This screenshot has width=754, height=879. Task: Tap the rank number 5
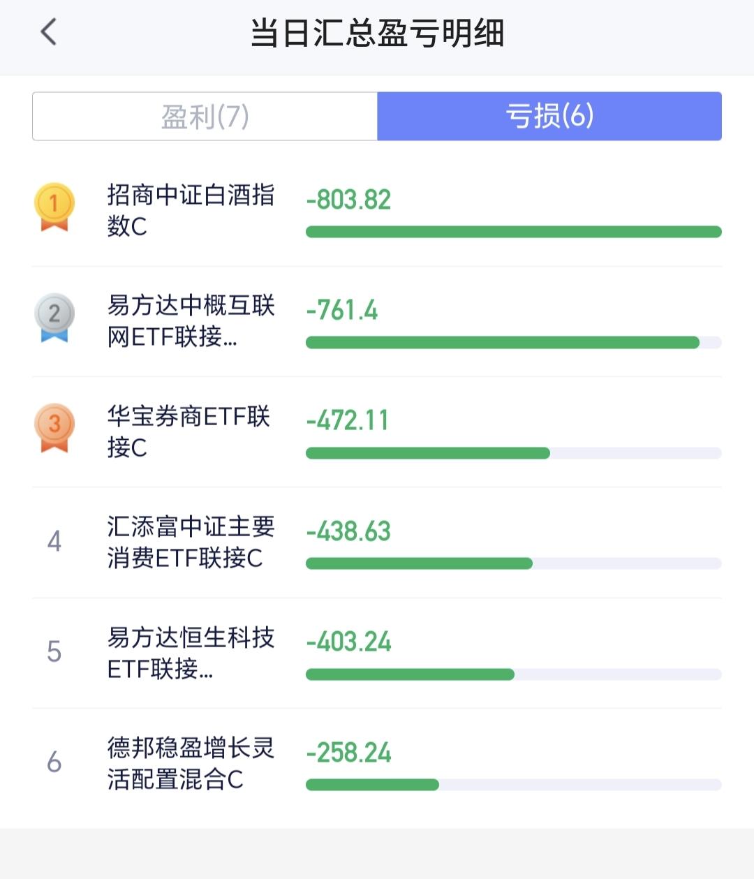pyautogui.click(x=54, y=651)
